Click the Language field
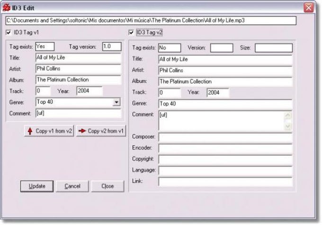The height and width of the screenshot is (225, 322). coord(225,170)
